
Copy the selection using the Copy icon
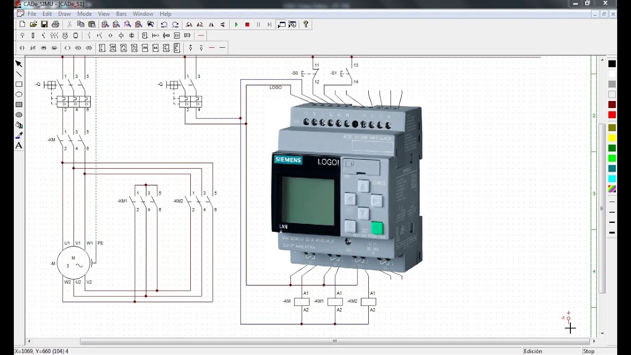point(80,24)
